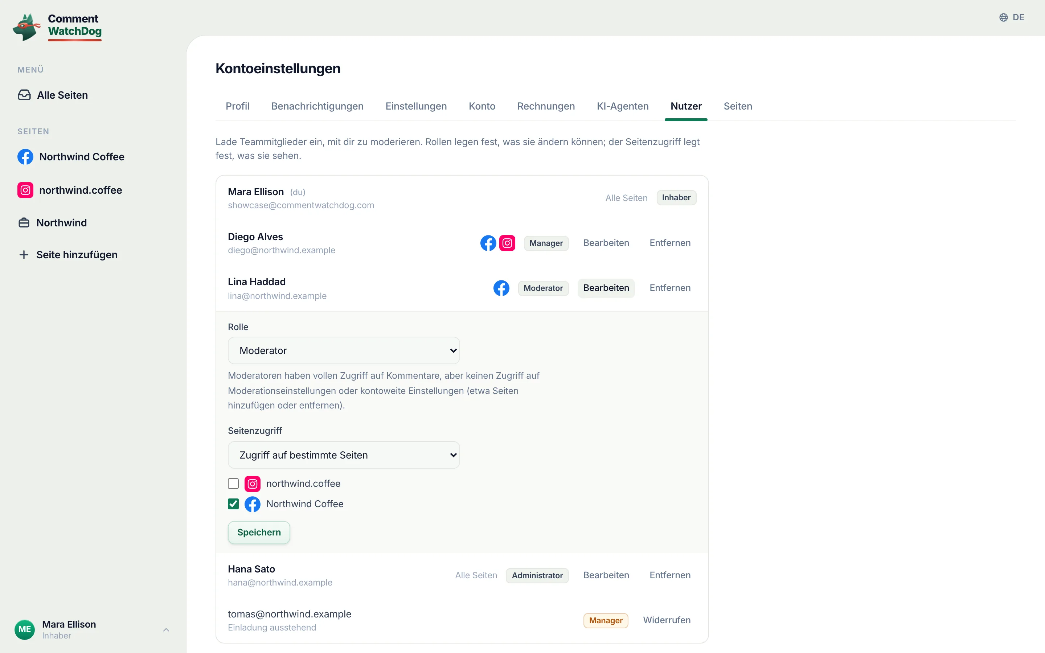Click the Einladung ausstehend status text
This screenshot has height=653, width=1045.
(272, 628)
